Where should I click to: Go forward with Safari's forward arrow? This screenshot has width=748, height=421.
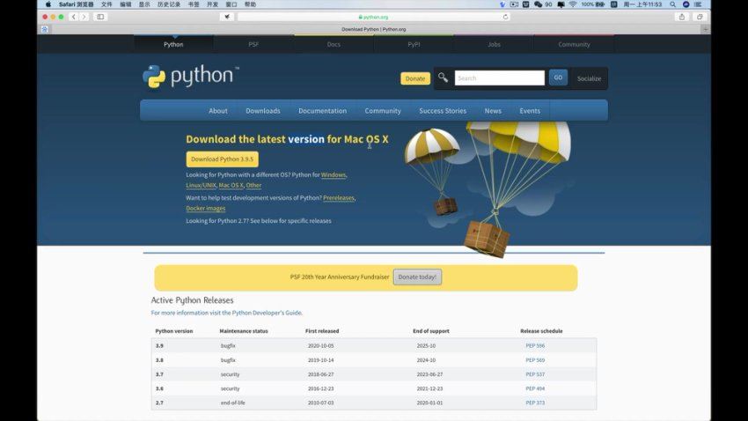click(x=84, y=17)
